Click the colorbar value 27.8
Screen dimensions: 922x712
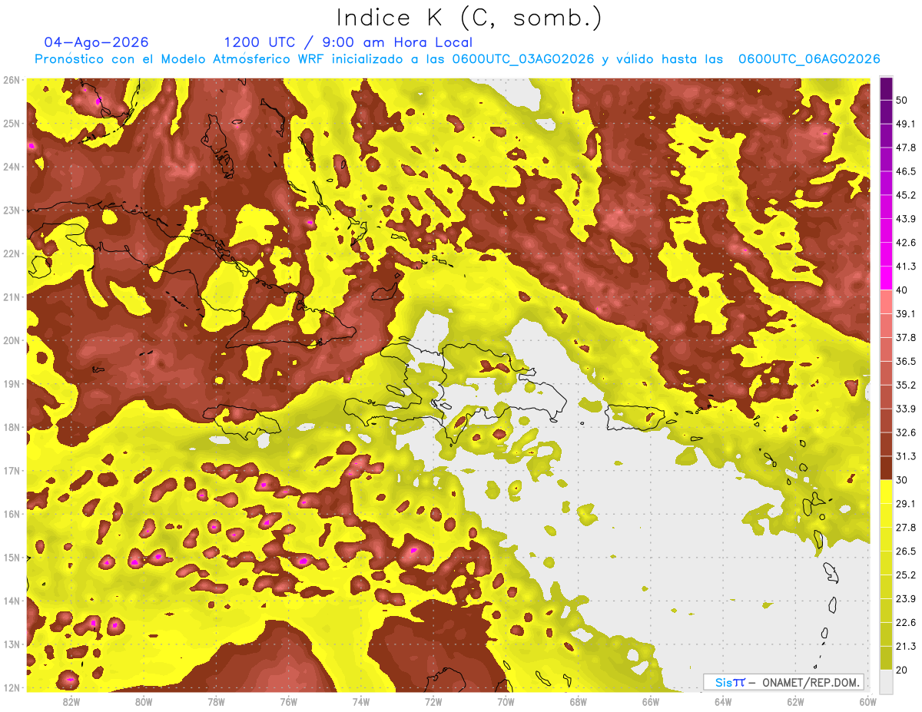pyautogui.click(x=906, y=528)
